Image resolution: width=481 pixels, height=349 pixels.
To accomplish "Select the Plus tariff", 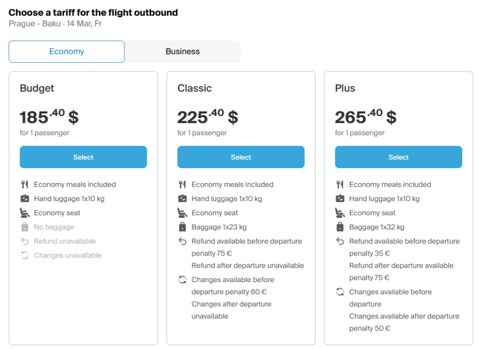I will pos(398,157).
